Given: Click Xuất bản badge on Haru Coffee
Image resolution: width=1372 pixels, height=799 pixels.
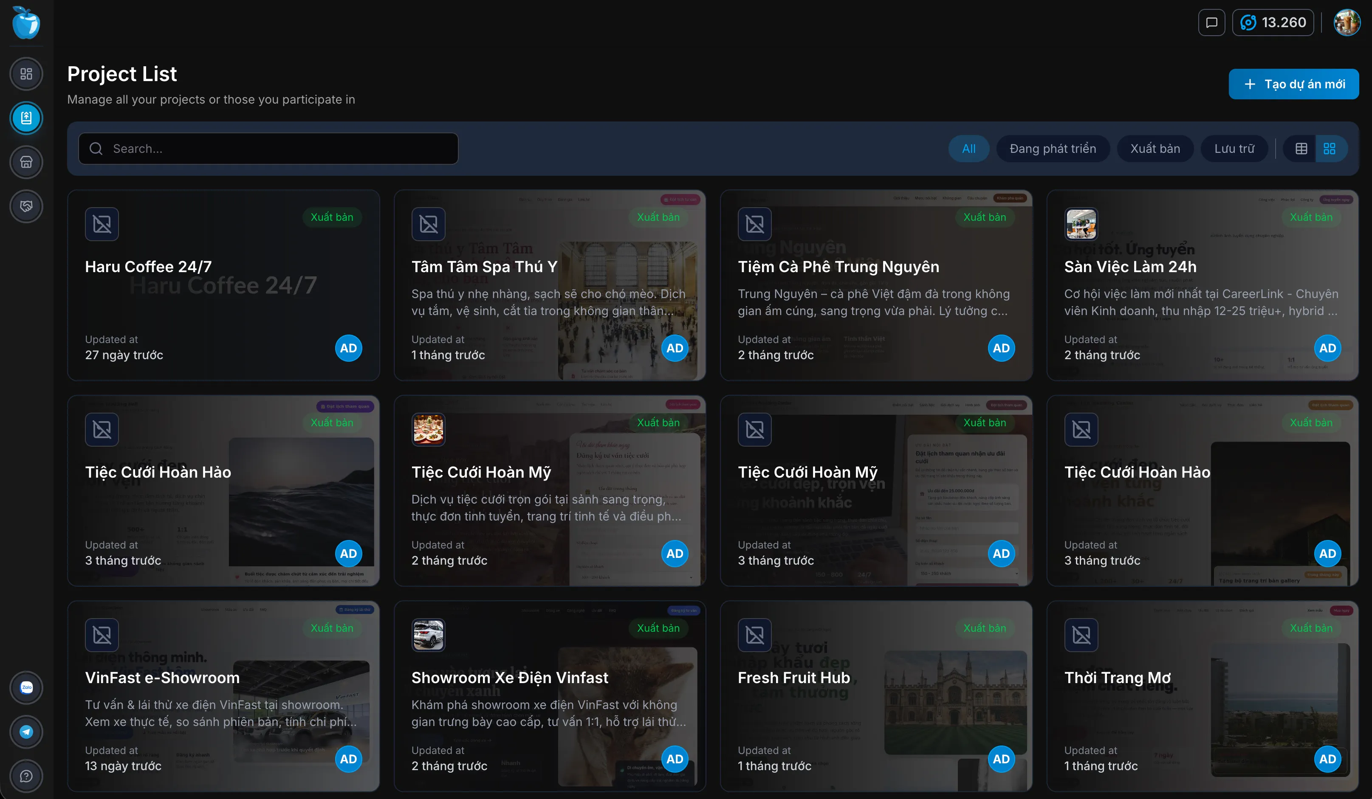Looking at the screenshot, I should click(x=332, y=217).
